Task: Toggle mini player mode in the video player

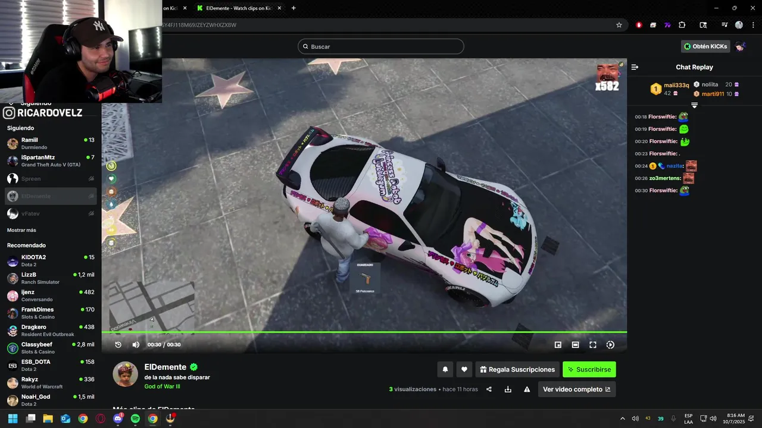Action: pyautogui.click(x=558, y=345)
